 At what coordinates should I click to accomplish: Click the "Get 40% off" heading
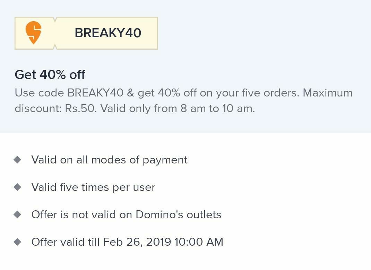[50, 75]
